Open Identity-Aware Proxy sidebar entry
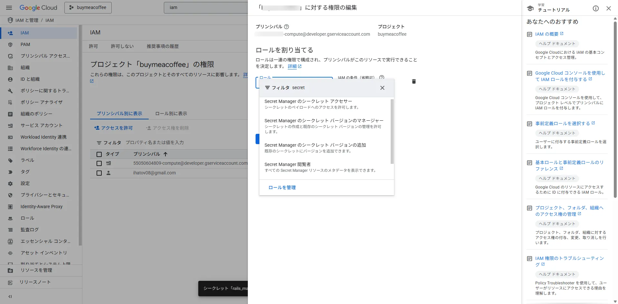Viewport: 618px width, 304px height. pyautogui.click(x=39, y=207)
